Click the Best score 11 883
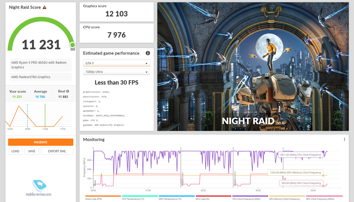 tap(63, 97)
